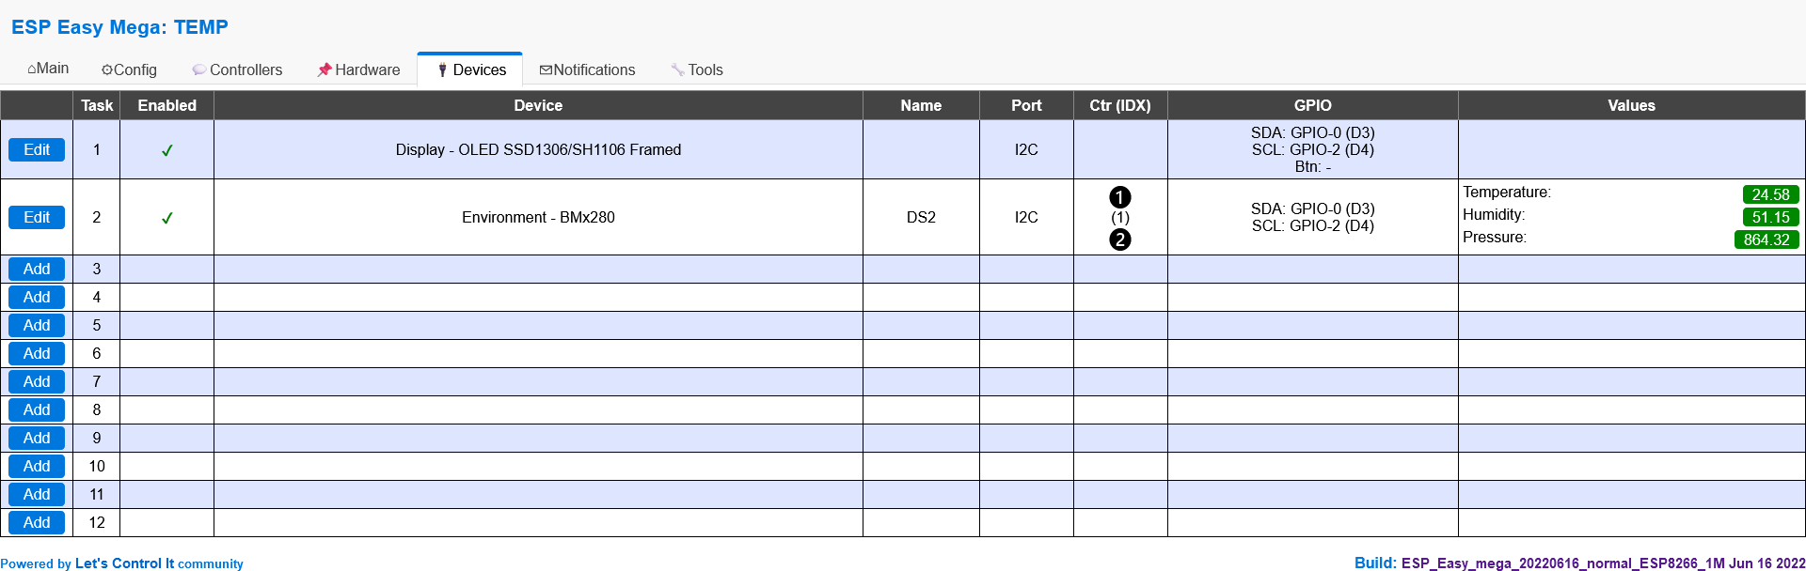This screenshot has height=571, width=1806.
Task: Open the Notifications tab
Action: pyautogui.click(x=587, y=69)
